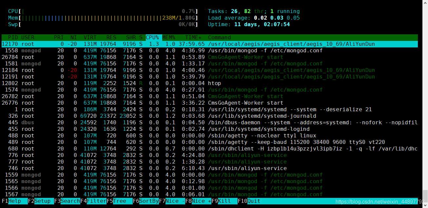Click the PRI column header
This screenshot has width=428, height=208.
tap(59, 38)
